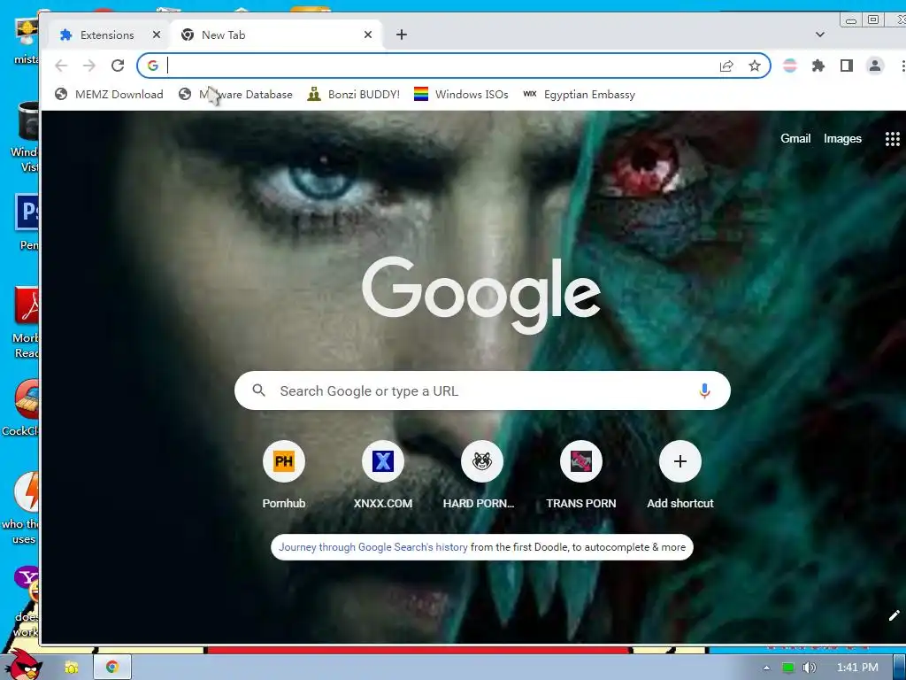Click the Google icon in address bar
This screenshot has height=680, width=906.
(x=152, y=66)
